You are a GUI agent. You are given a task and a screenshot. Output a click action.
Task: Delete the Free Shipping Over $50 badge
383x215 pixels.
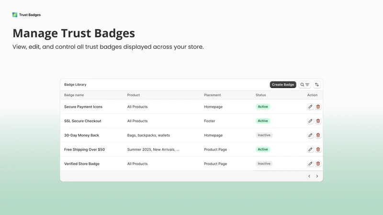[x=318, y=150]
